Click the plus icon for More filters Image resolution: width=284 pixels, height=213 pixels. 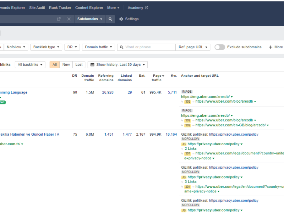[x=271, y=47]
